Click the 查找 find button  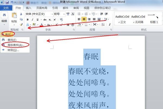tap(7, 34)
